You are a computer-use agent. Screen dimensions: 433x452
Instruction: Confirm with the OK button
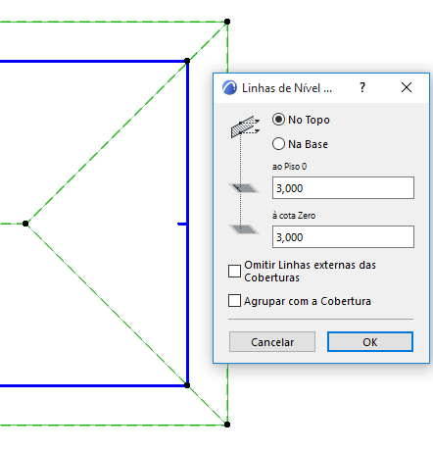click(x=370, y=342)
